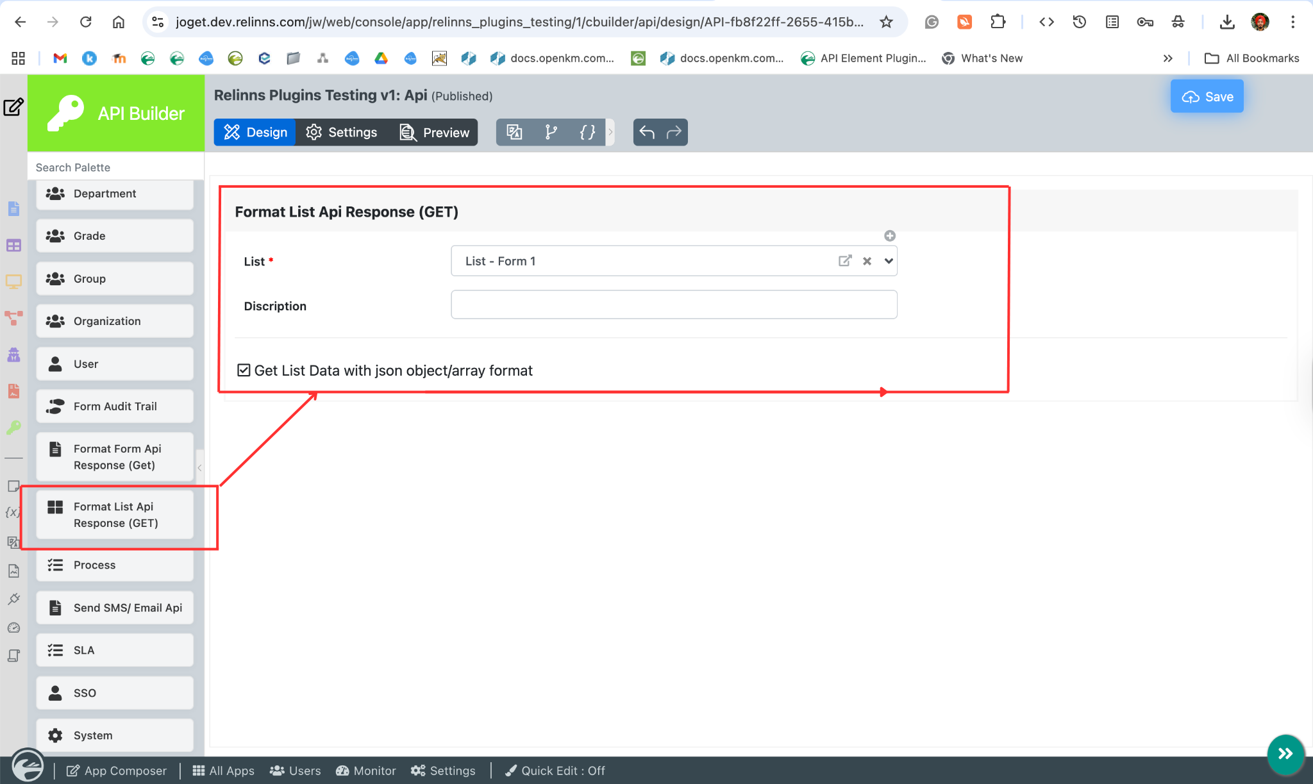This screenshot has height=784, width=1313.
Task: Collapse the palette sidebar handle
Action: pos(200,467)
